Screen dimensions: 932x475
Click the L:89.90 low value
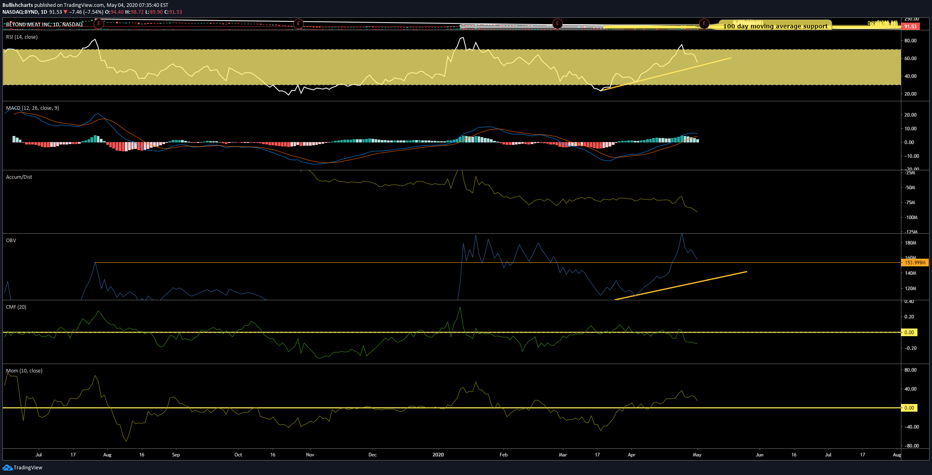(154, 12)
